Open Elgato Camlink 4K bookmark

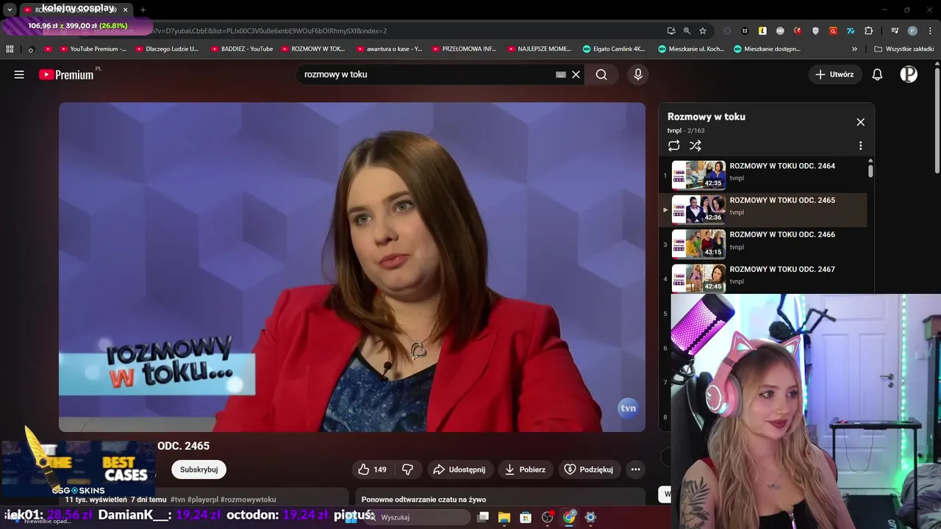614,49
